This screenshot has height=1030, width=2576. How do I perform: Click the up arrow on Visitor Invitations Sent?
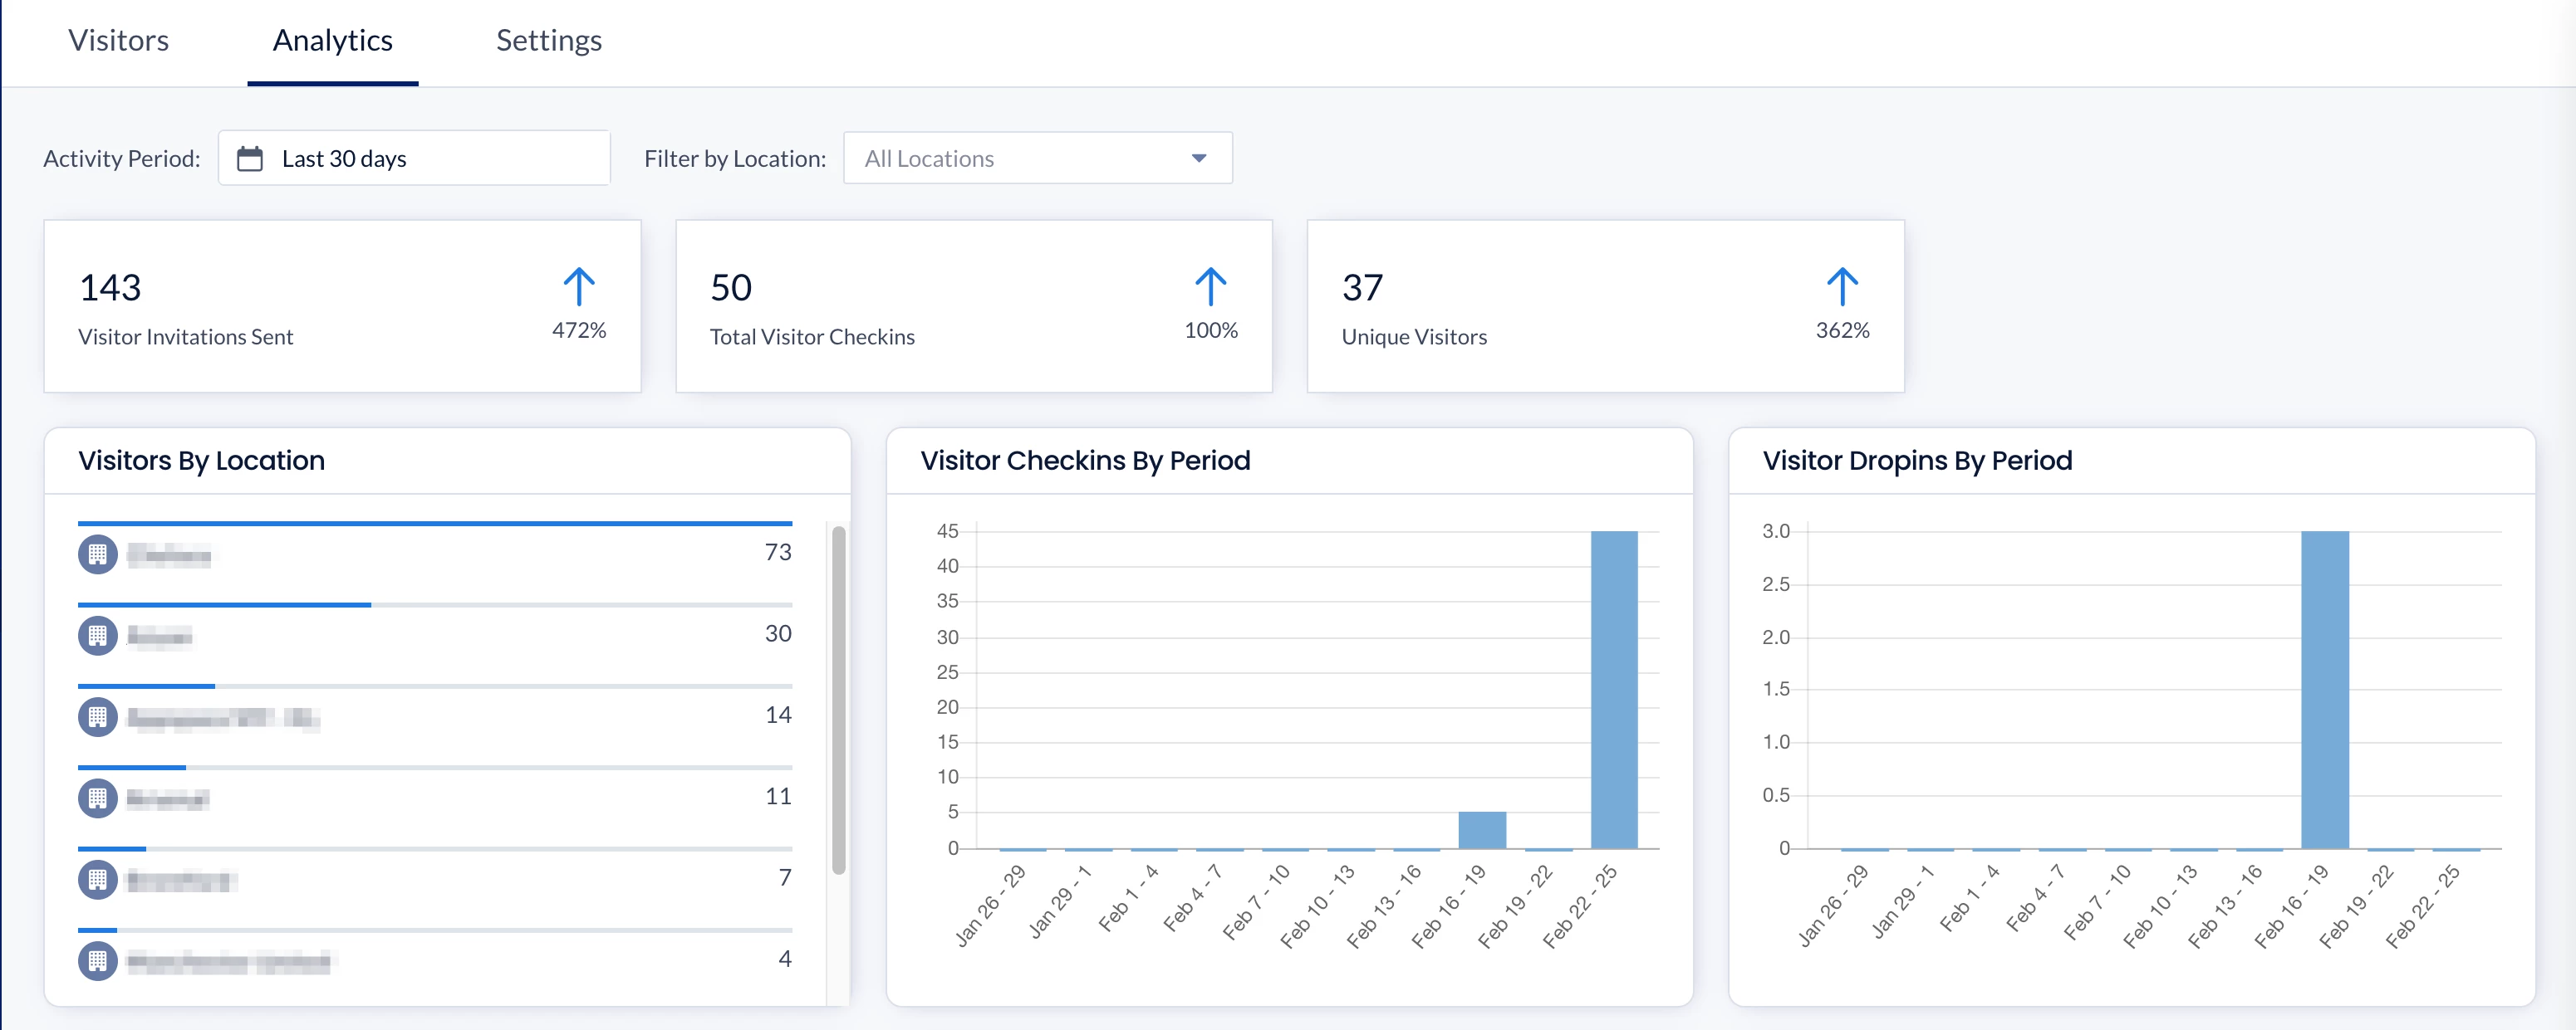click(x=579, y=288)
